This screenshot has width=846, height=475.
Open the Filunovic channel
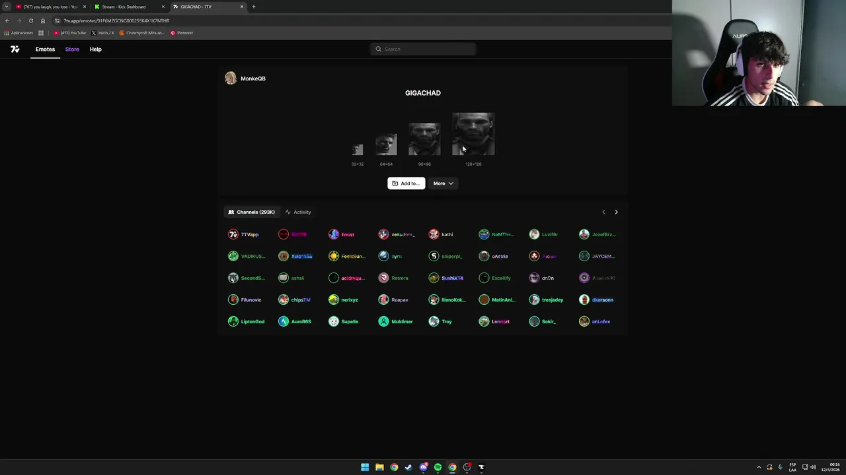click(245, 300)
